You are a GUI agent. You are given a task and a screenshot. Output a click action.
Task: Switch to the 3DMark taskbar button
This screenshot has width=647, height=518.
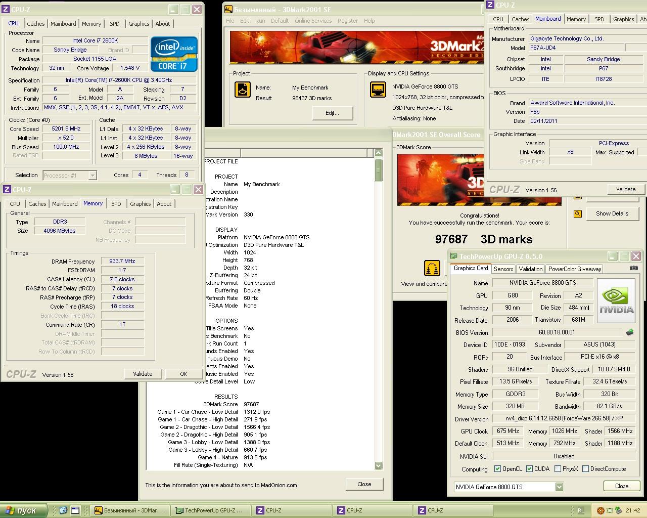click(129, 510)
